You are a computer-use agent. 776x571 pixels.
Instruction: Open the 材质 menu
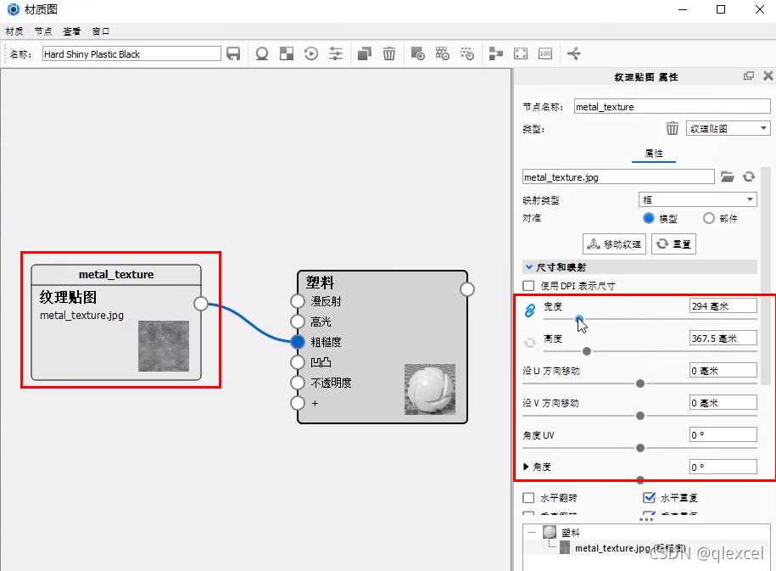(14, 31)
